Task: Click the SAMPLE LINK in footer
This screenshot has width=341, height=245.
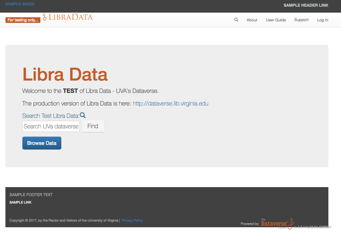Action: [21, 202]
